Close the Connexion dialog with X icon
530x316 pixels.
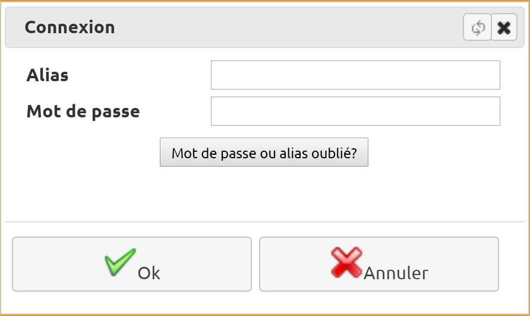click(x=504, y=27)
